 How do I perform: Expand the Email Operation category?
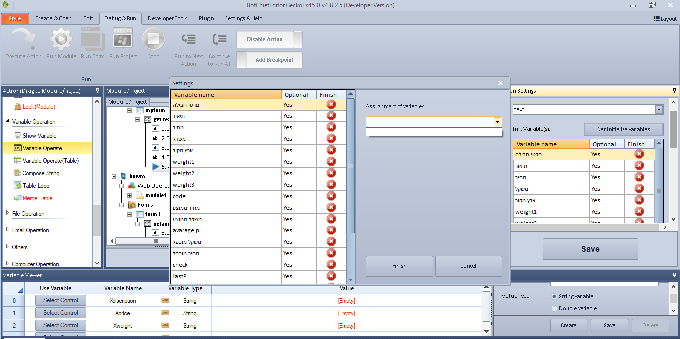point(7,230)
